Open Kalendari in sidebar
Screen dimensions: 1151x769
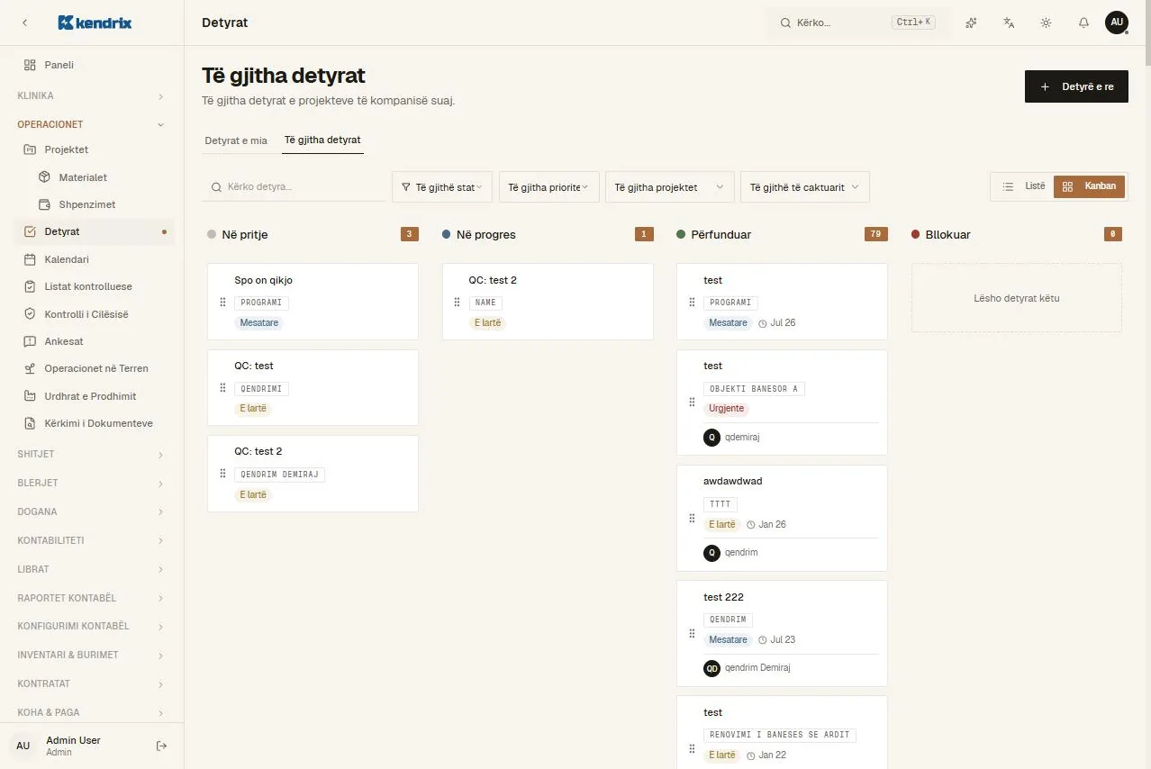tap(92, 259)
